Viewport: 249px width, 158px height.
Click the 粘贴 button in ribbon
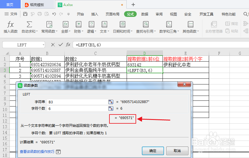pyautogui.click(x=232, y=31)
